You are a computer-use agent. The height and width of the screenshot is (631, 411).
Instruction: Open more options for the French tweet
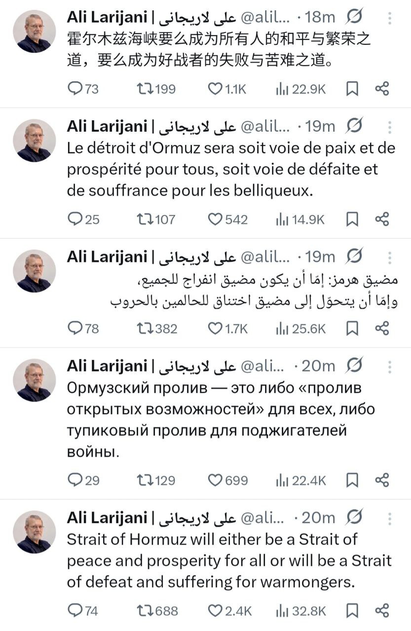coord(390,127)
